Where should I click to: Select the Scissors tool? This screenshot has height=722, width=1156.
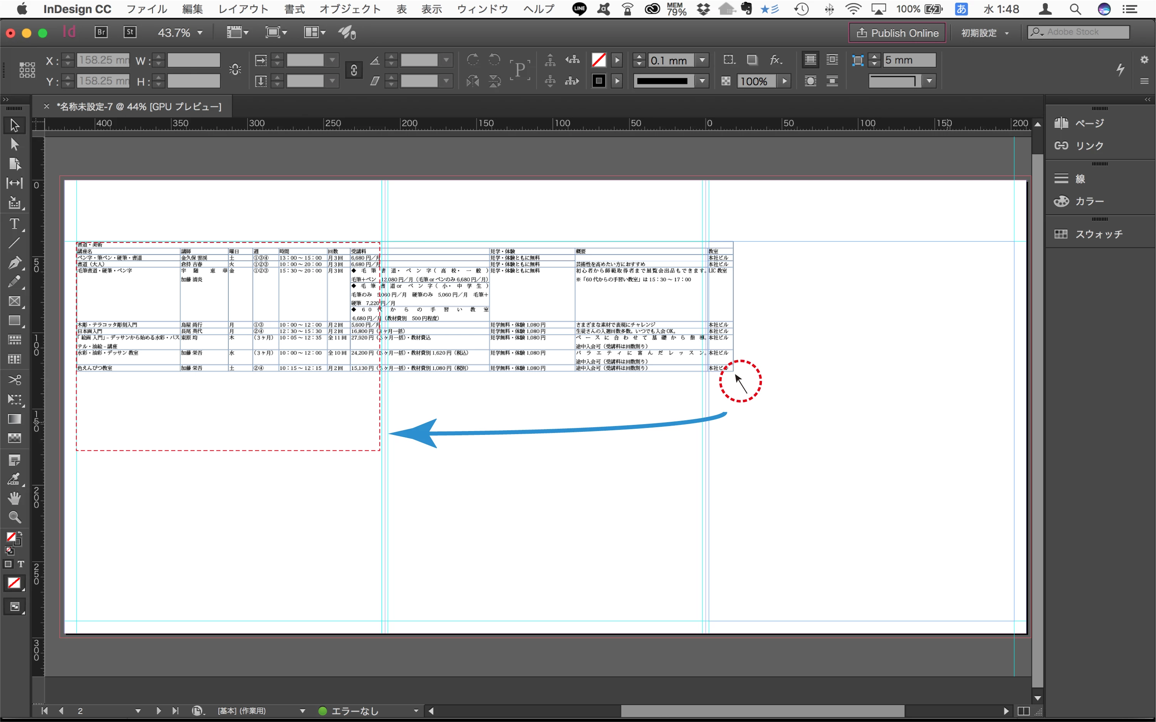[14, 380]
